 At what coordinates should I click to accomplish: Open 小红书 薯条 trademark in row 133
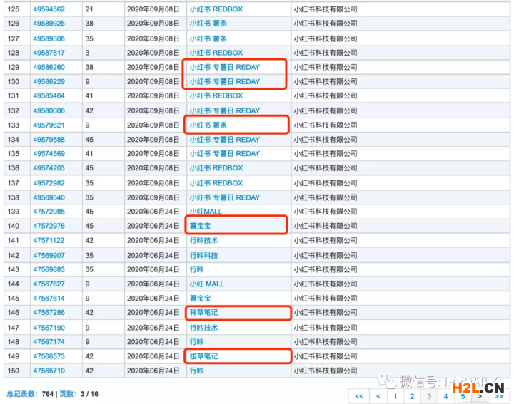click(x=208, y=125)
